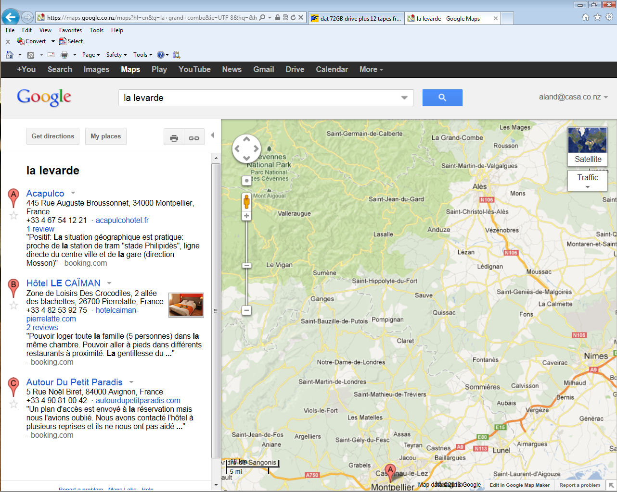Image resolution: width=617 pixels, height=492 pixels.
Task: Click the Street View pegman icon
Action: click(x=246, y=201)
